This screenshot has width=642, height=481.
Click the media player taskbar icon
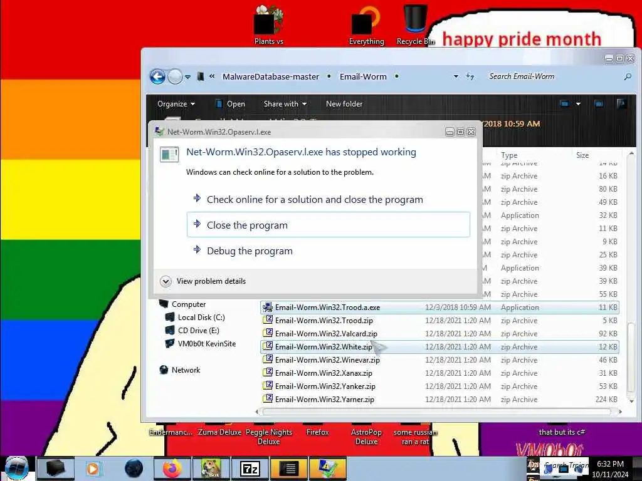point(93,468)
